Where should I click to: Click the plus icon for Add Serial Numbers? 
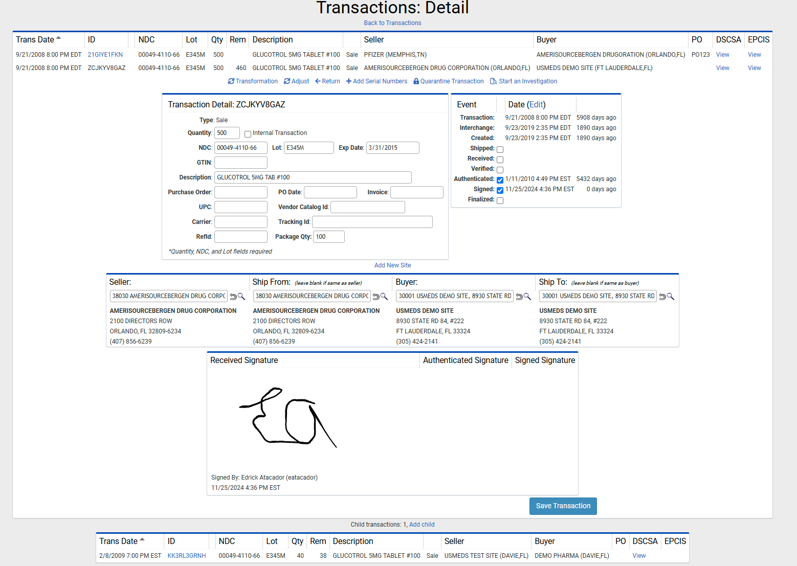[349, 81]
